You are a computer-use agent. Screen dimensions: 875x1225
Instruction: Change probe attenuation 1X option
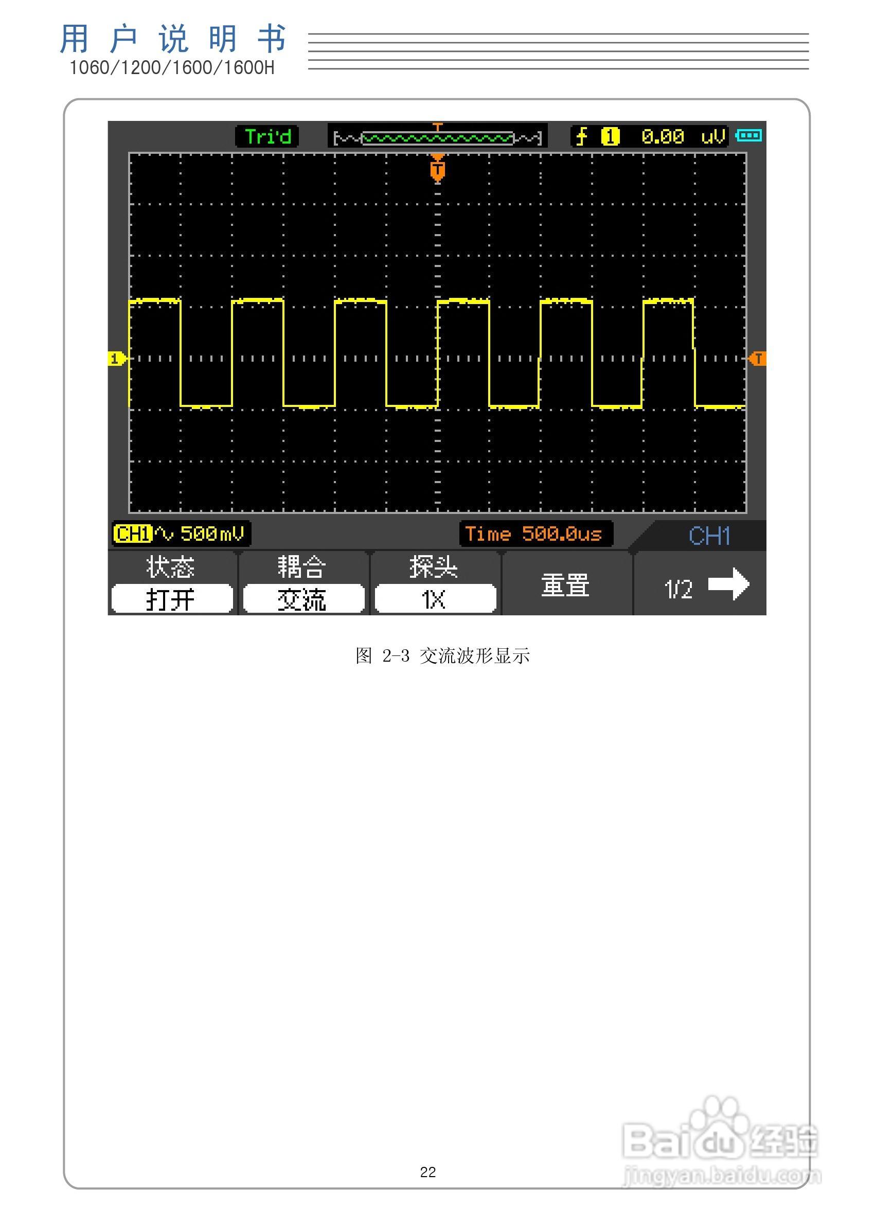[x=435, y=599]
